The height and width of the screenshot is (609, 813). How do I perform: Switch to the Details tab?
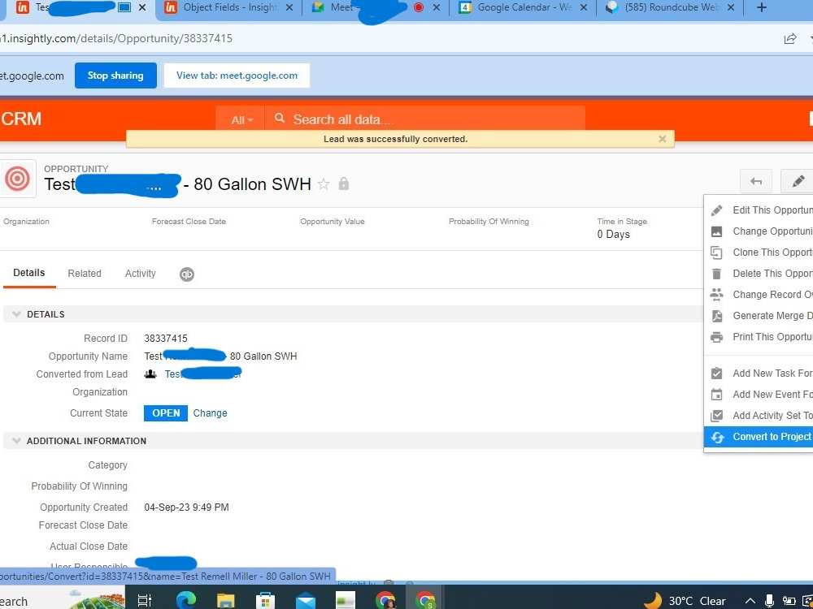[29, 273]
